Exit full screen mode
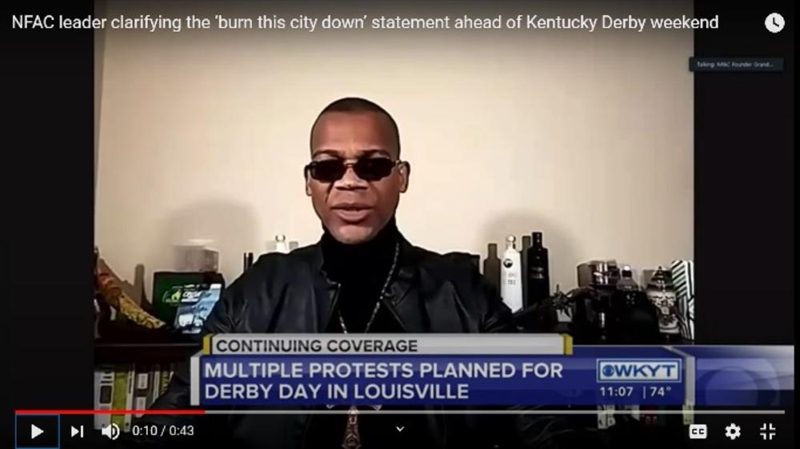The height and width of the screenshot is (449, 800). (767, 431)
